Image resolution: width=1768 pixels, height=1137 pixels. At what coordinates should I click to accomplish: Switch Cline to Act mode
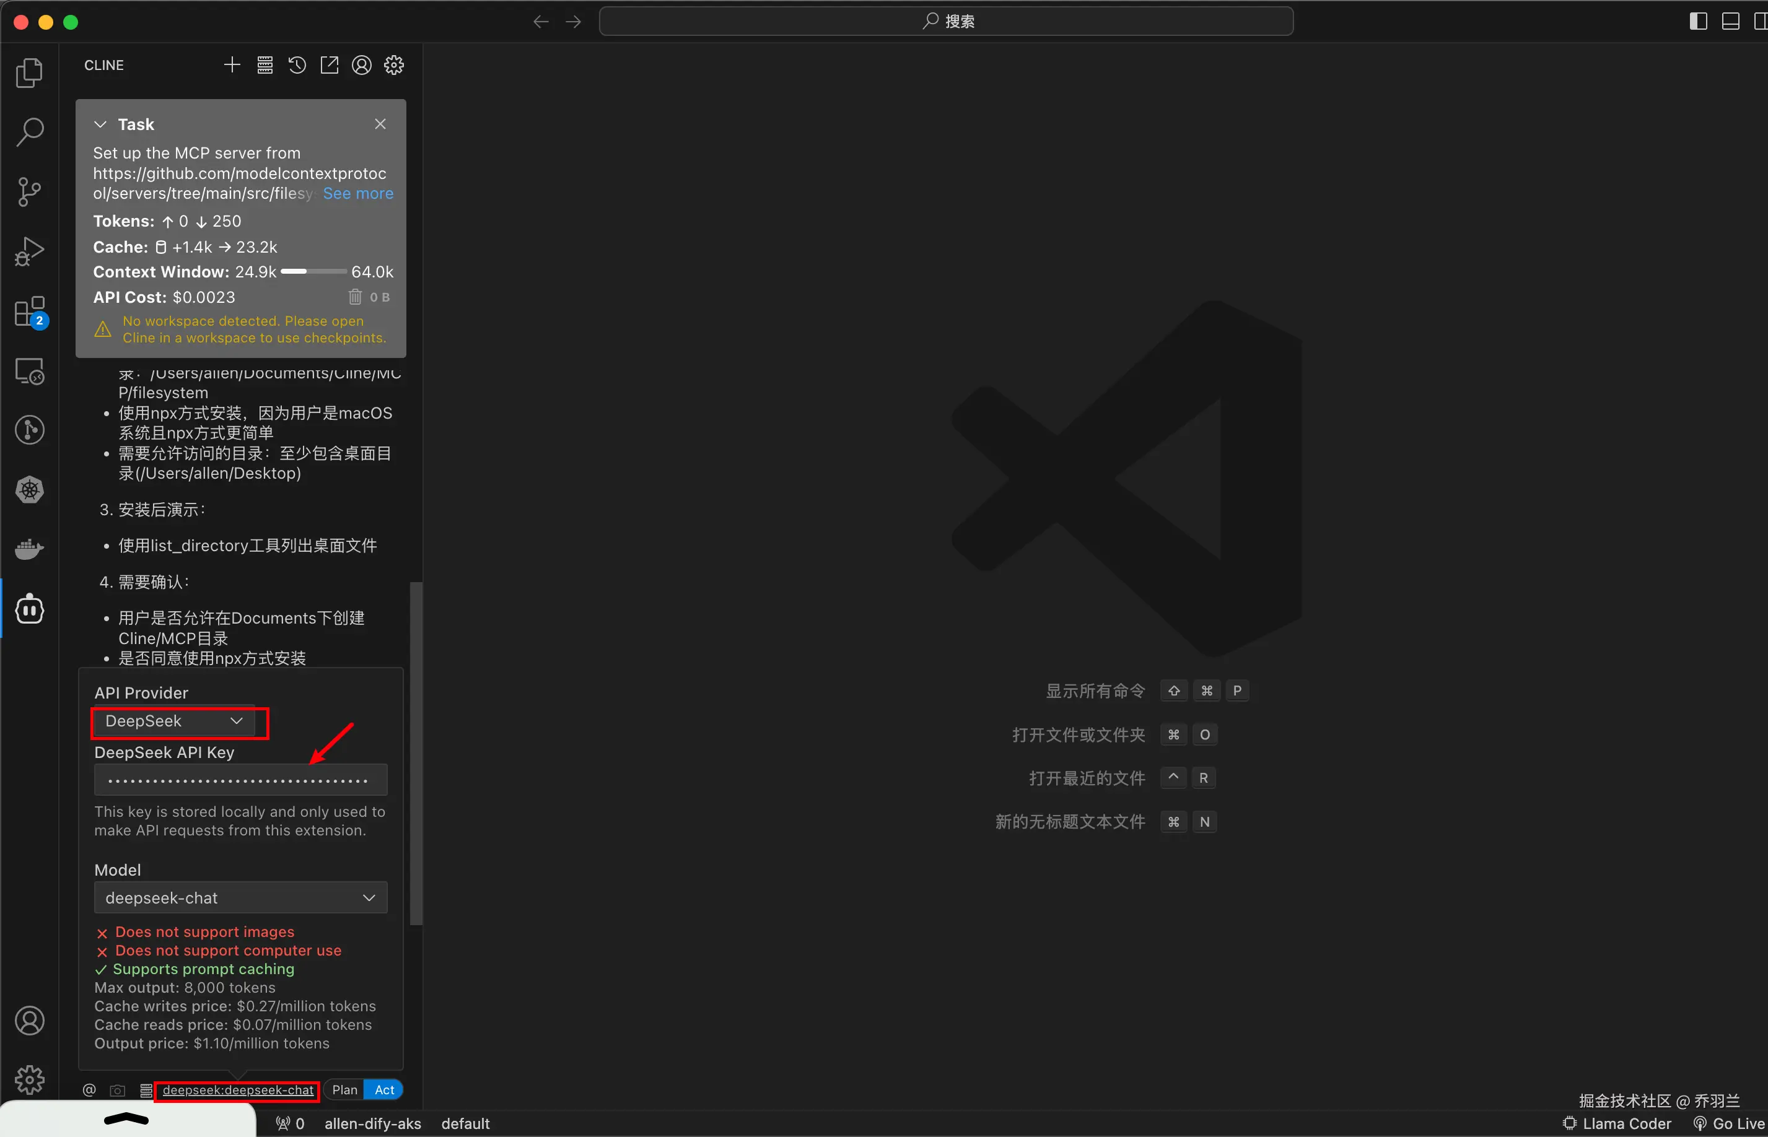click(384, 1090)
